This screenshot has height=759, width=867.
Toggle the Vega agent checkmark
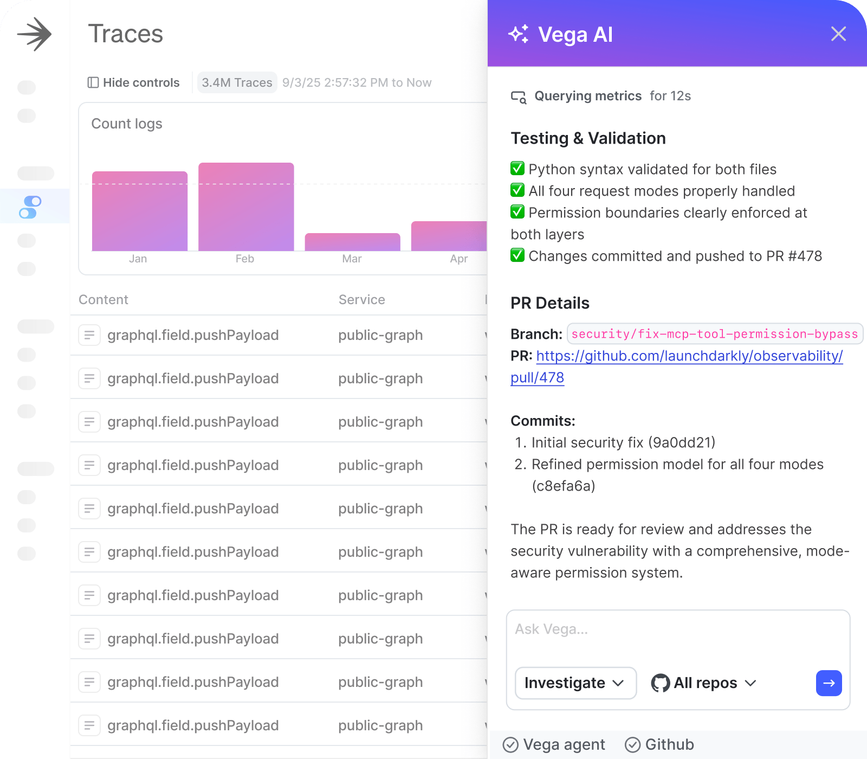[x=510, y=745]
